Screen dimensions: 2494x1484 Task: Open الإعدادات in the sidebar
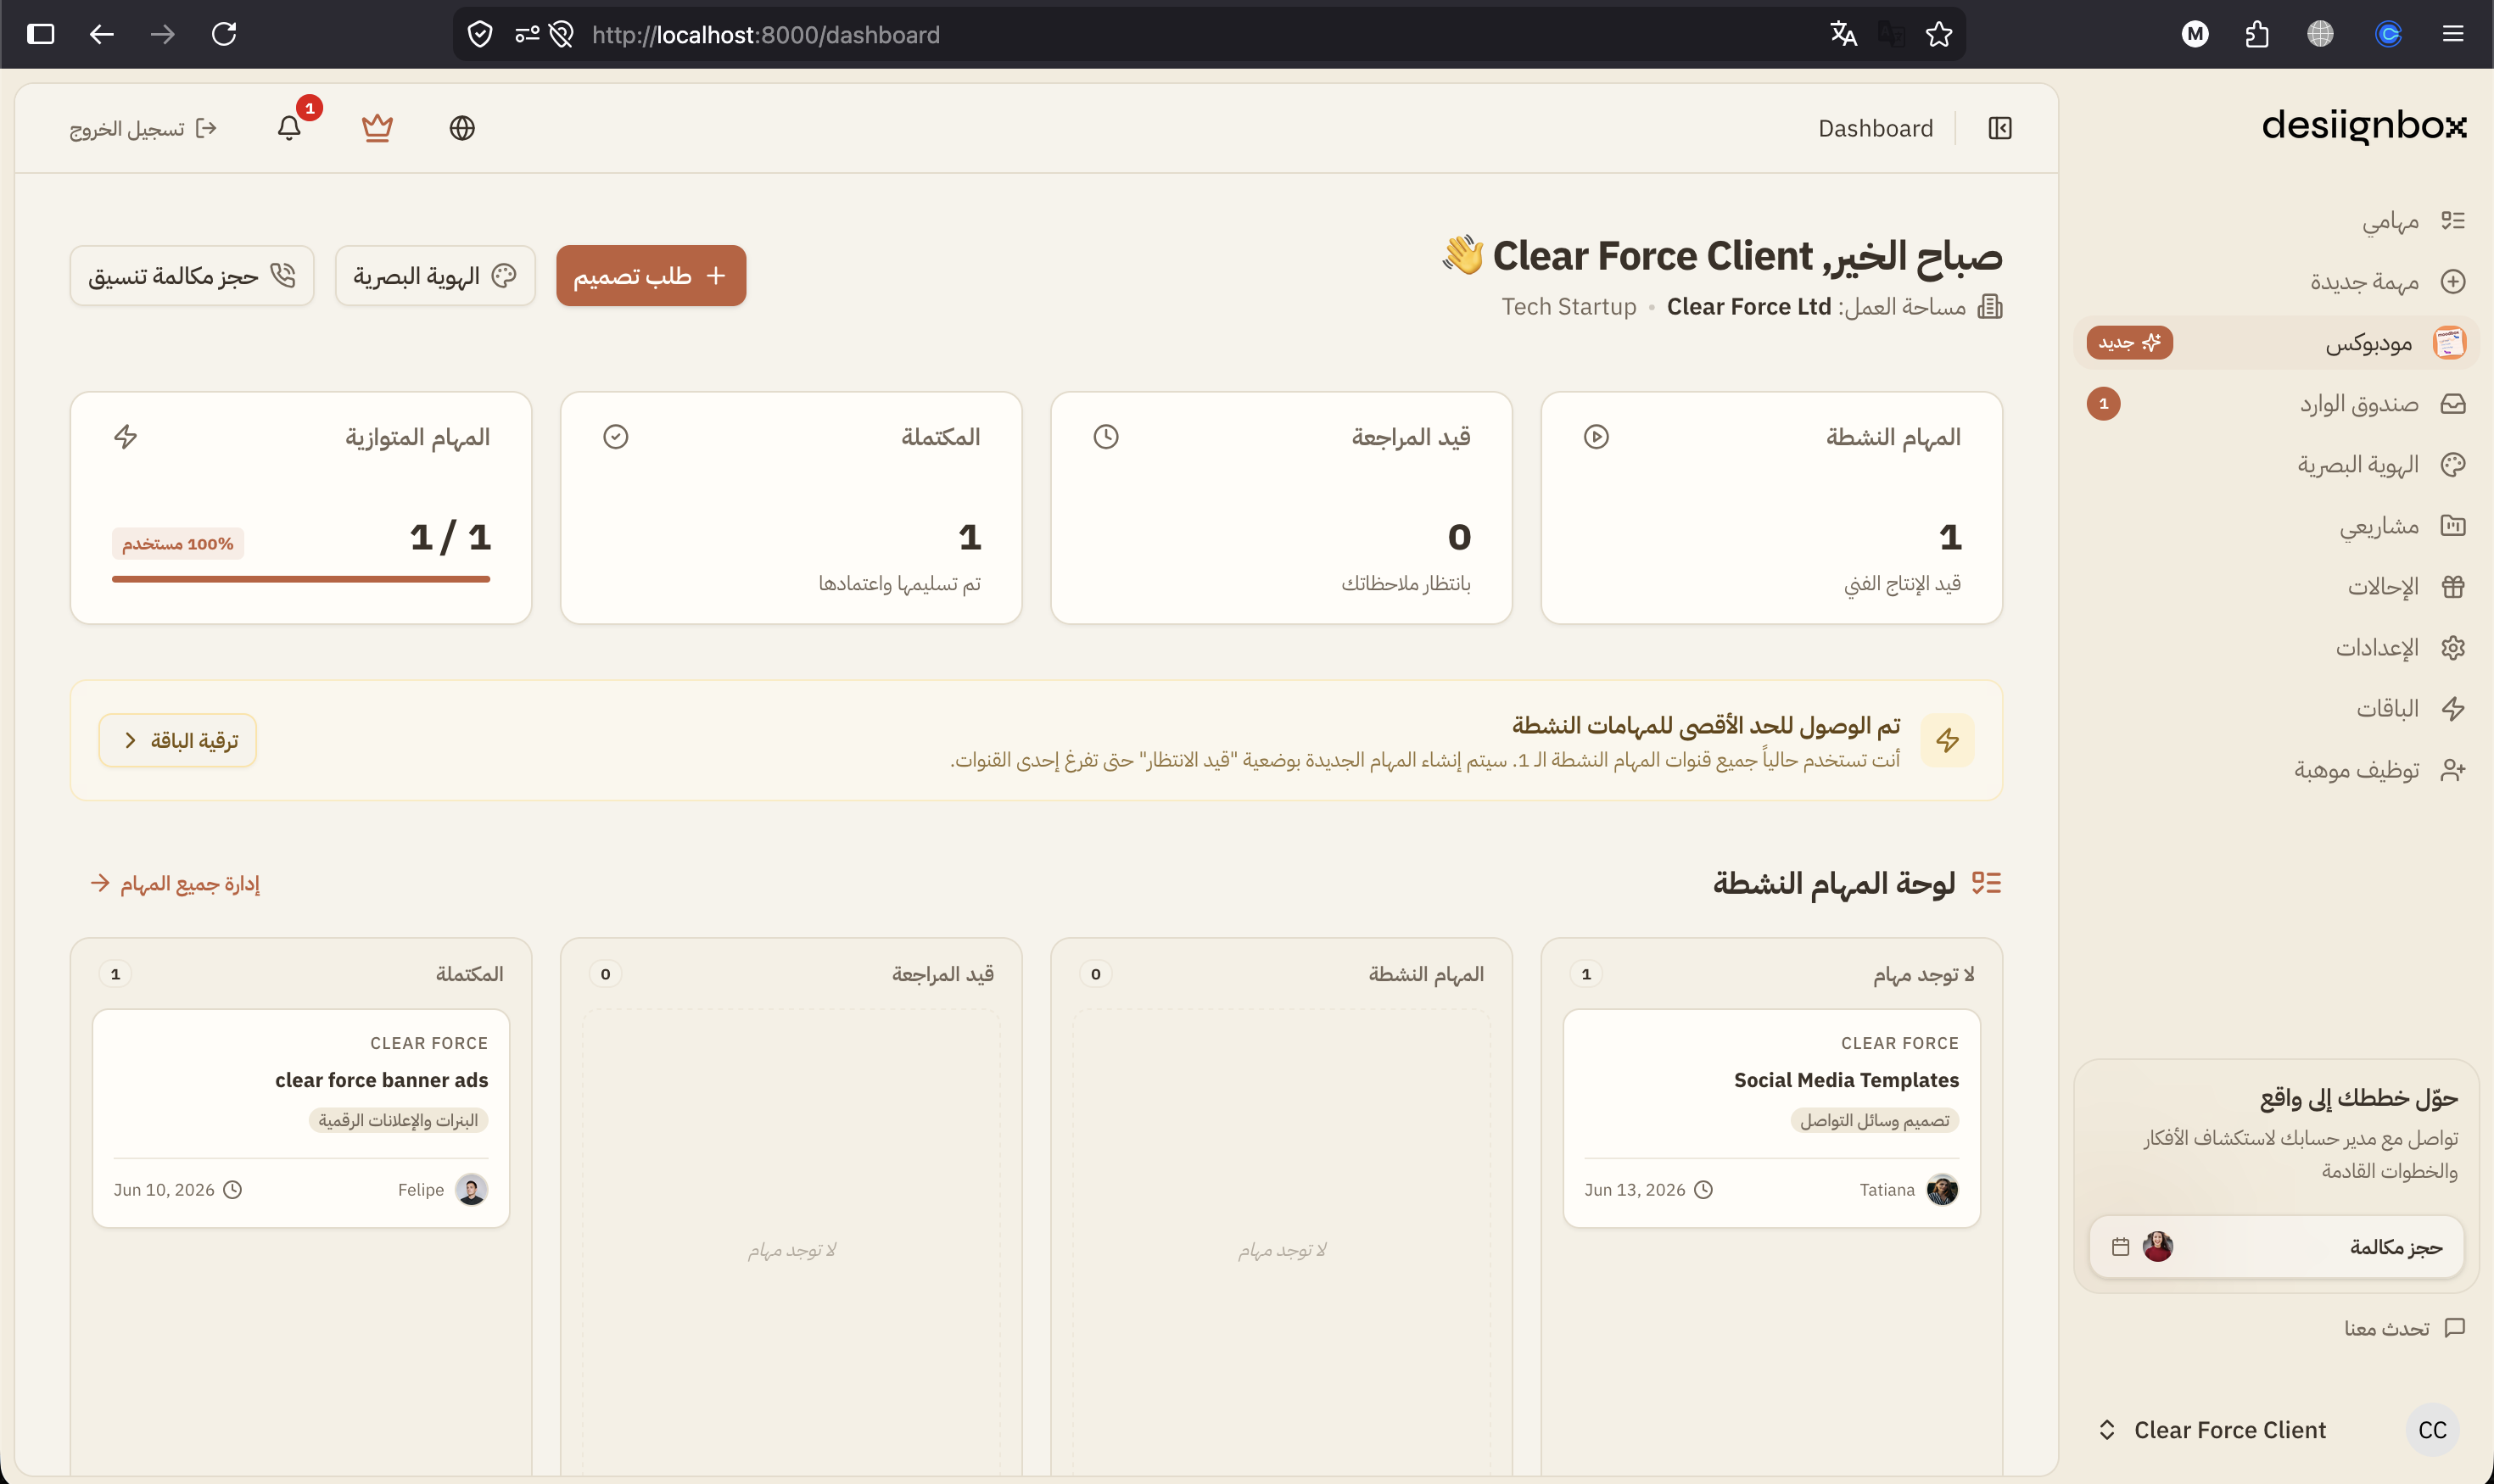[2276, 648]
